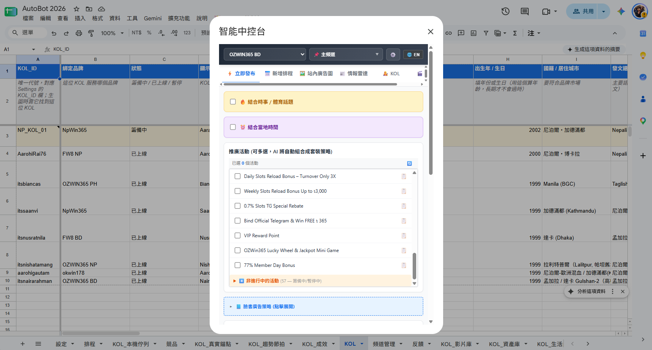Switch to the 立即發布 tab
This screenshot has height=350, width=652.
click(242, 73)
